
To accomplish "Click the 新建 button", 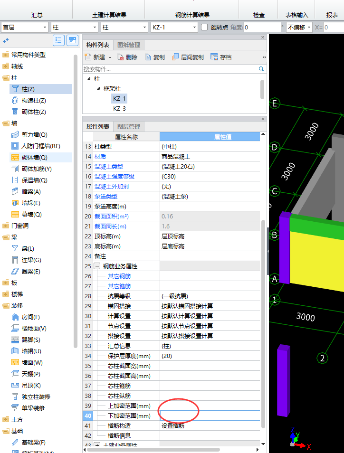I will coord(95,57).
